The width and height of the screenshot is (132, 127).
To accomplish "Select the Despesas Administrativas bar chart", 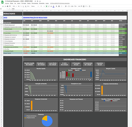I will (111, 89).
